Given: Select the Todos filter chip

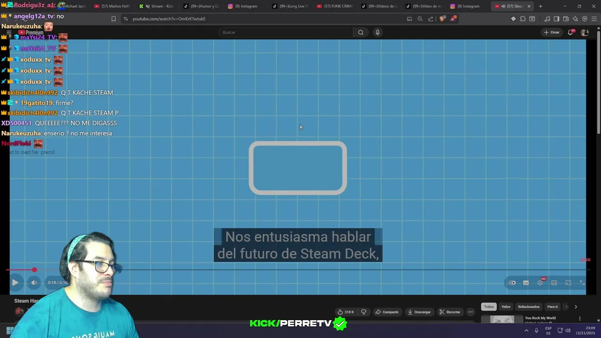Looking at the screenshot, I should 489,307.
